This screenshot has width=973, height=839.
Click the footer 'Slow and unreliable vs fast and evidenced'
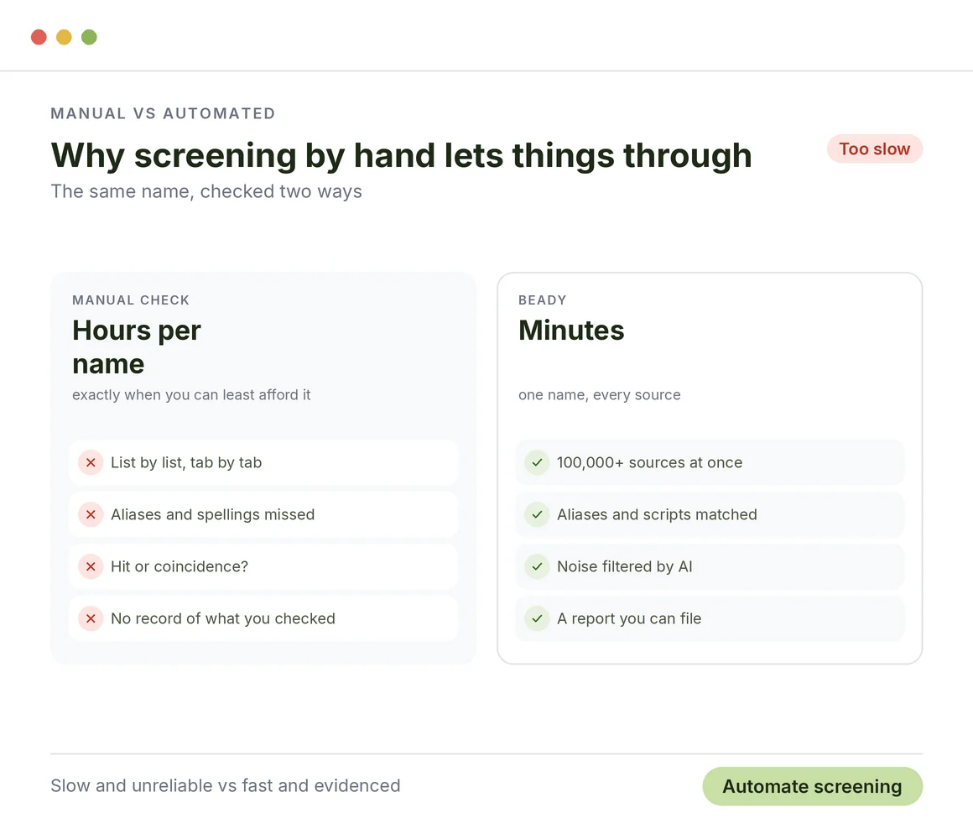tap(226, 785)
